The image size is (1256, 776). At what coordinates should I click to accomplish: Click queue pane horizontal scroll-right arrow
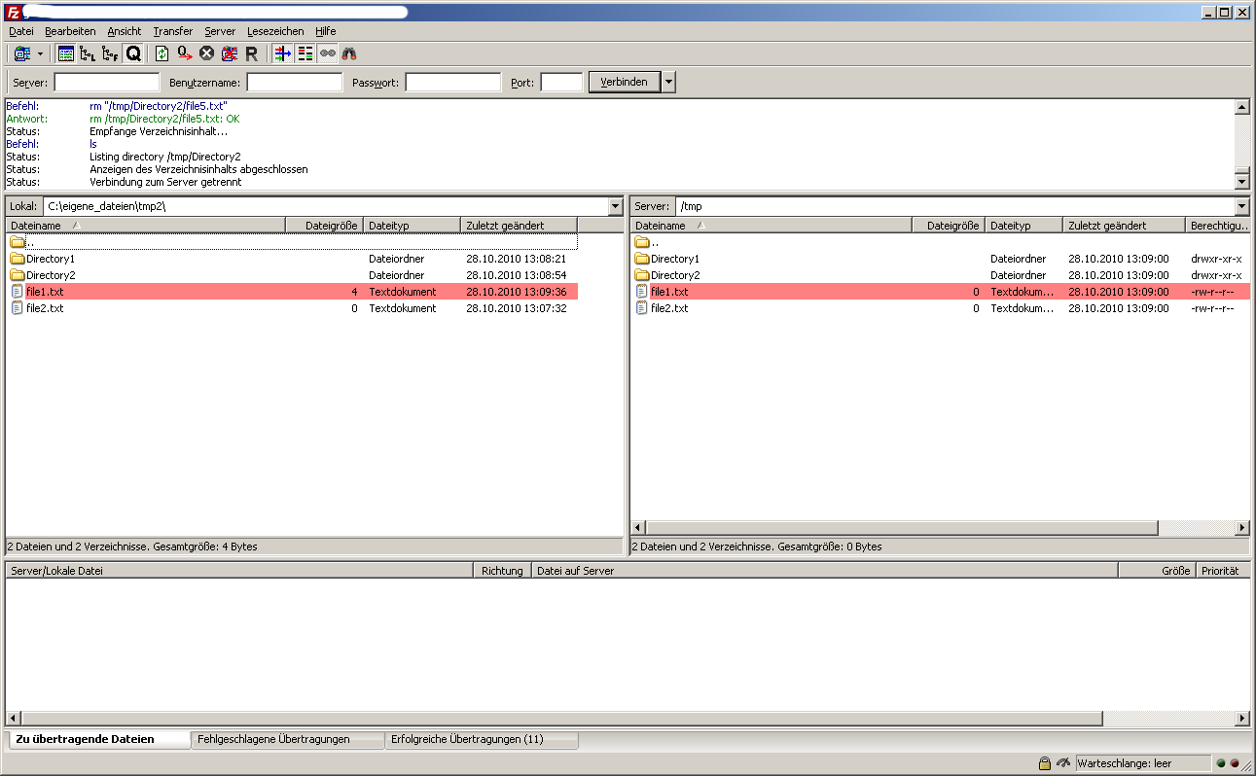(1241, 719)
